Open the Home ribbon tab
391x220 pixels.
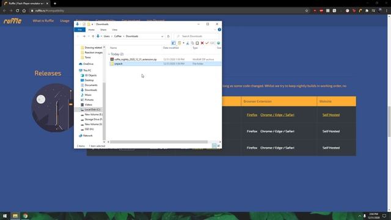coord(91,30)
